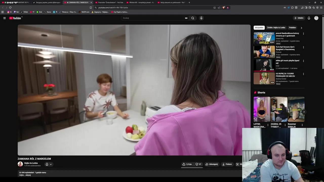Open the Filman.cc bookmark link
Viewport: 324px width, 182px height.
coord(68,12)
